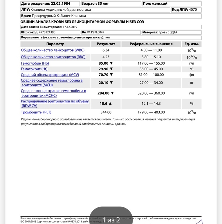Click the Среднее содержание гемоглобина (MCH) link

(52, 83)
